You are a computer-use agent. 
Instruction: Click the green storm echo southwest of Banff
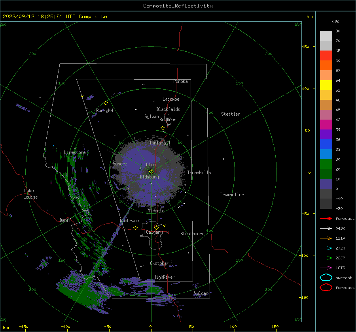pos(84,293)
